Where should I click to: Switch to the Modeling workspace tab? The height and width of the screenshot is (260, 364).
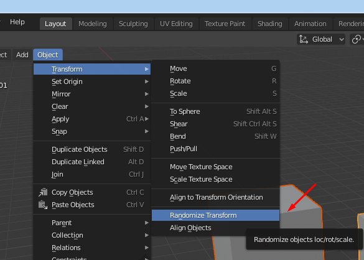93,24
